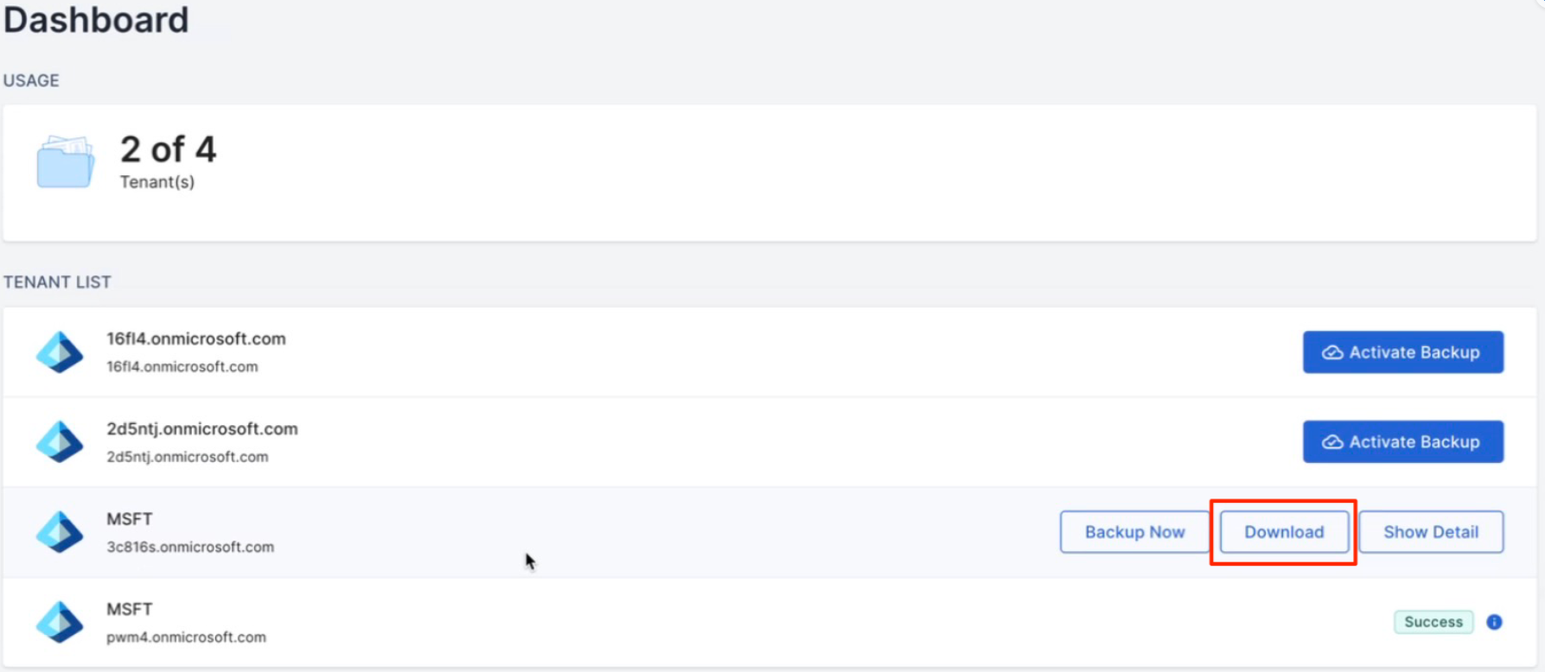Click the Azure icon next to MSFT 3c816s tenant

pos(59,531)
